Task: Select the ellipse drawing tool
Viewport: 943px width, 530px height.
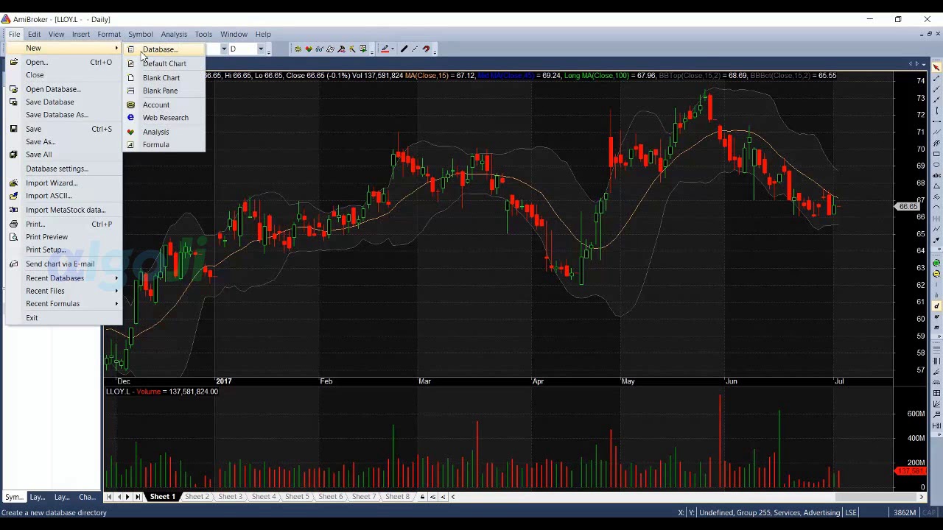Action: tap(936, 165)
